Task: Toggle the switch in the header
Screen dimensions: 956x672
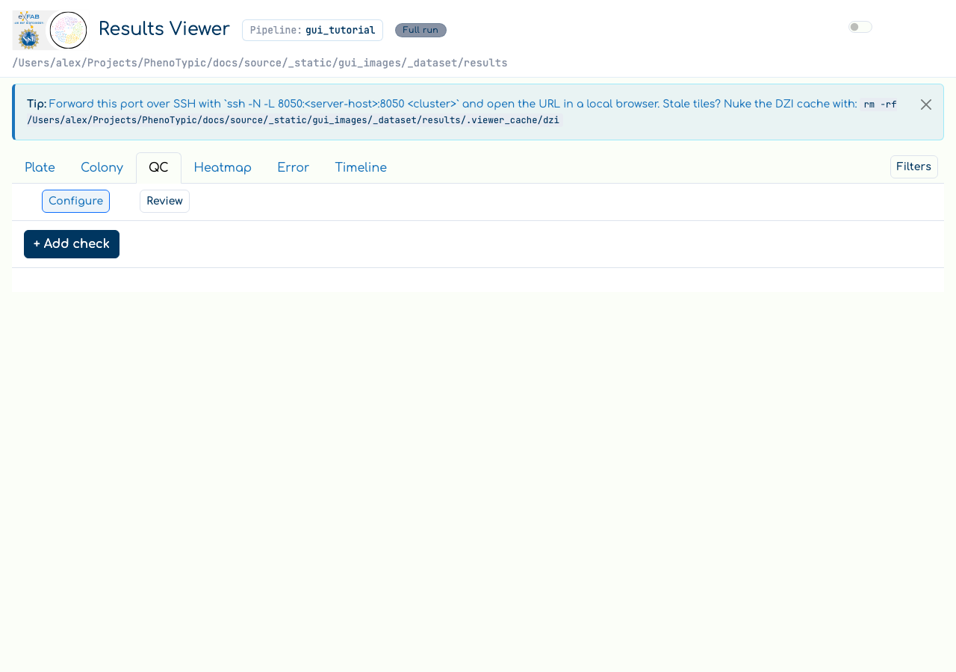Action: pyautogui.click(x=860, y=27)
